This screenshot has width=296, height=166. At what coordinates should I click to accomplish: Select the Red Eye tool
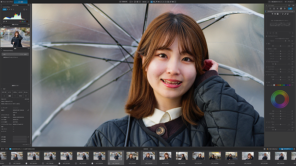173,2
